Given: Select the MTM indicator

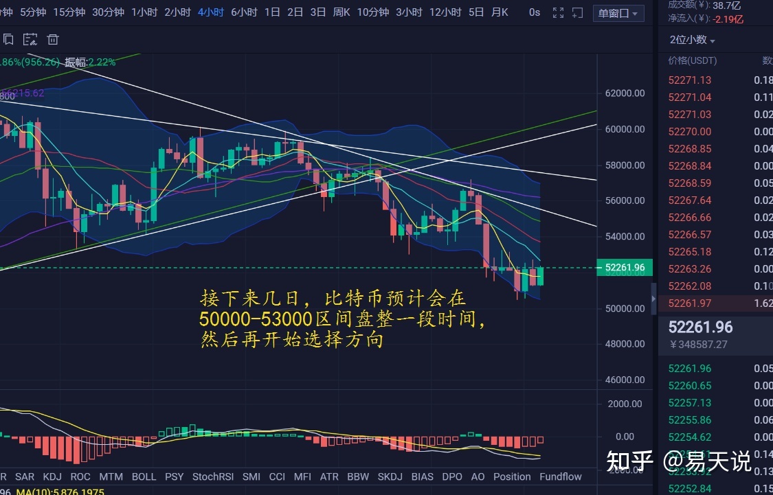Looking at the screenshot, I should pos(111,476).
